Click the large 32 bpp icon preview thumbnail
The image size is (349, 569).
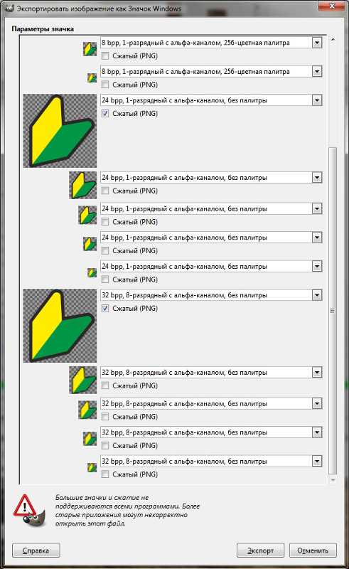(x=60, y=326)
